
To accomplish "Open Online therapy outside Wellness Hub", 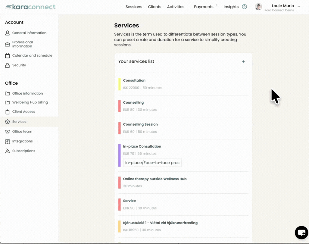I will (183, 183).
